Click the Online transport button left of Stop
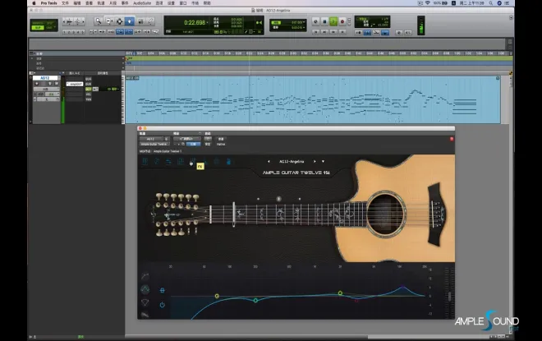 [315, 21]
